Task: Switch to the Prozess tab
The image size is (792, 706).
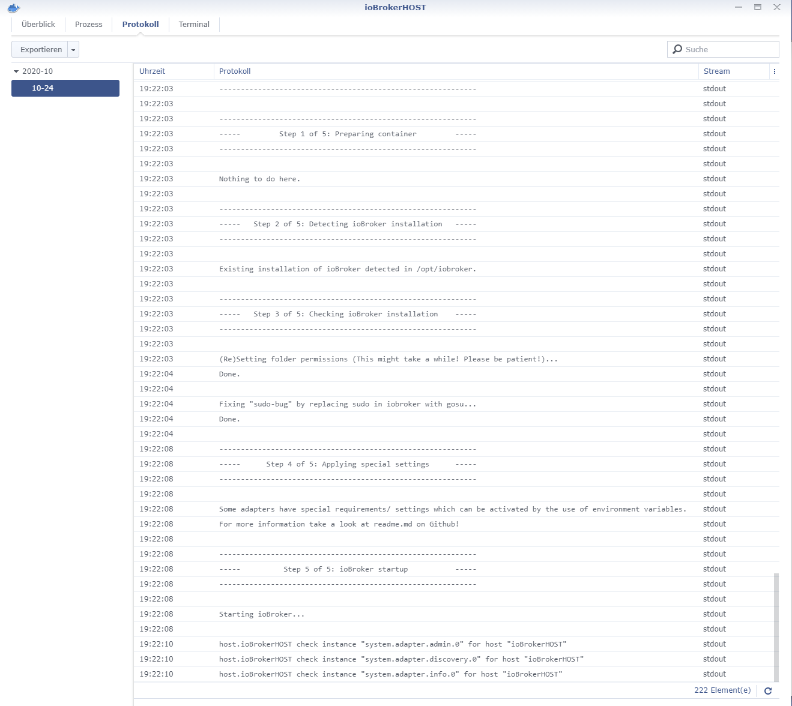Action: [x=89, y=25]
